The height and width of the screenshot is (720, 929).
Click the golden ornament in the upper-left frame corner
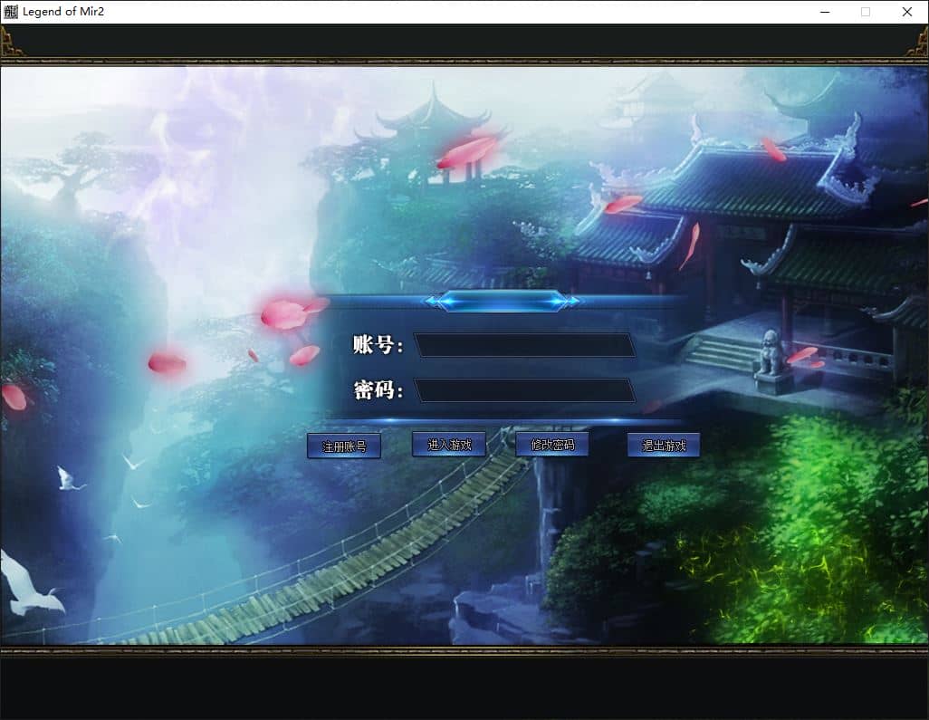pos(11,43)
